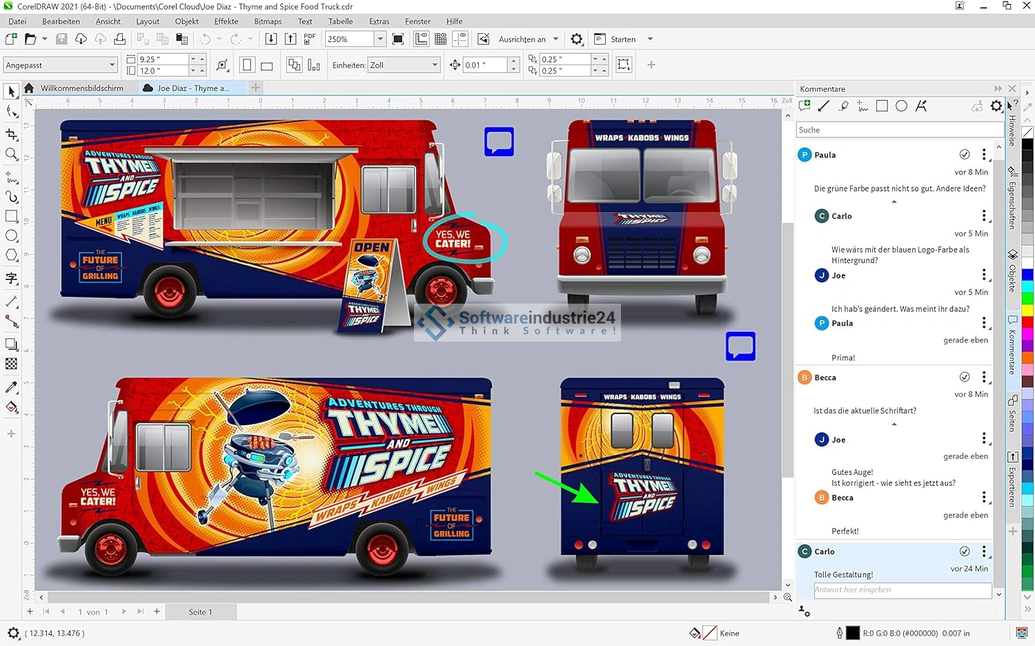Select the Crop tool in toolbox
The image size is (1035, 646).
pyautogui.click(x=11, y=134)
